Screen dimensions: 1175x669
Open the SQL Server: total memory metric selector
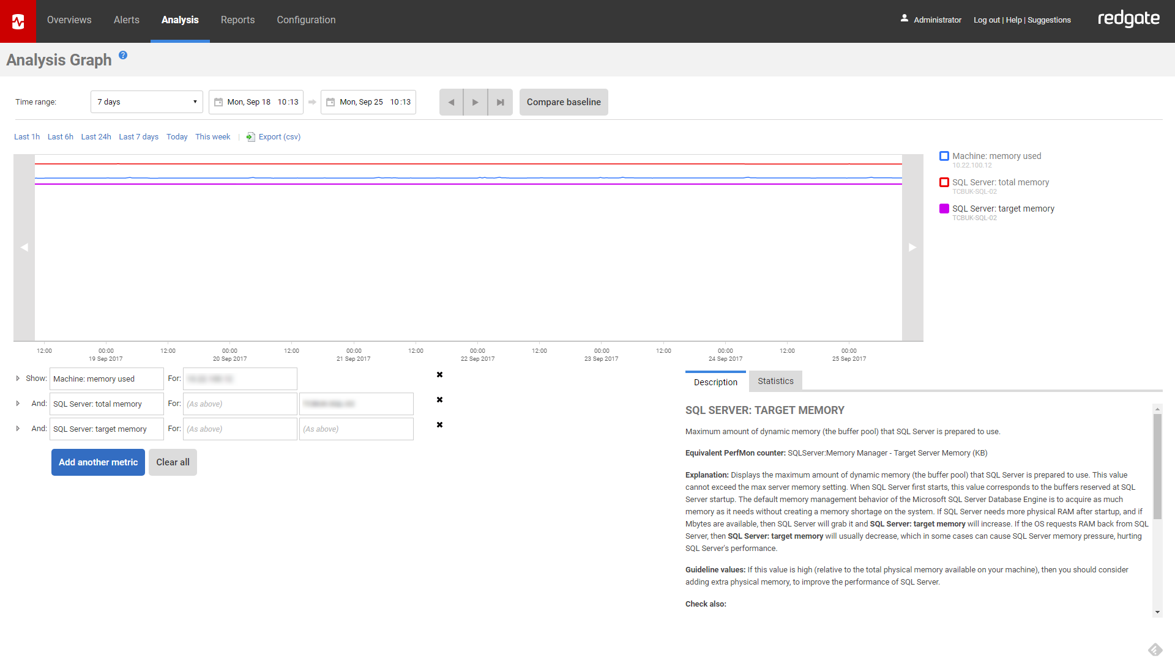tap(106, 404)
